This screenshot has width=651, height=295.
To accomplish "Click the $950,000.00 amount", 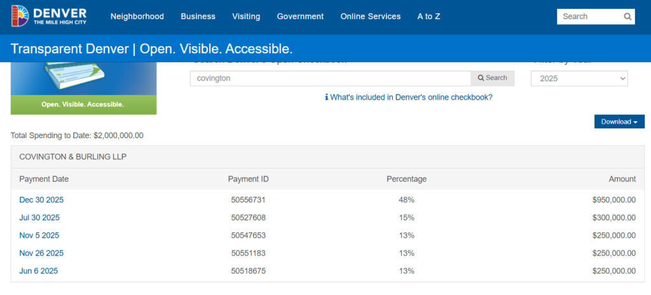I will click(x=614, y=200).
